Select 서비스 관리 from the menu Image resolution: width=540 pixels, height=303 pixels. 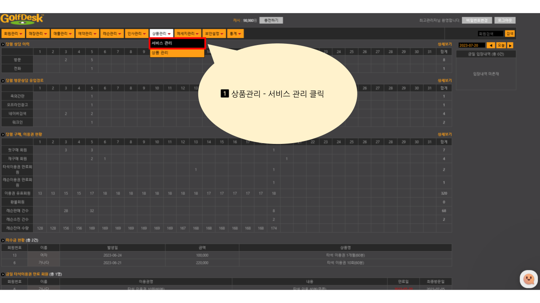pyautogui.click(x=177, y=43)
